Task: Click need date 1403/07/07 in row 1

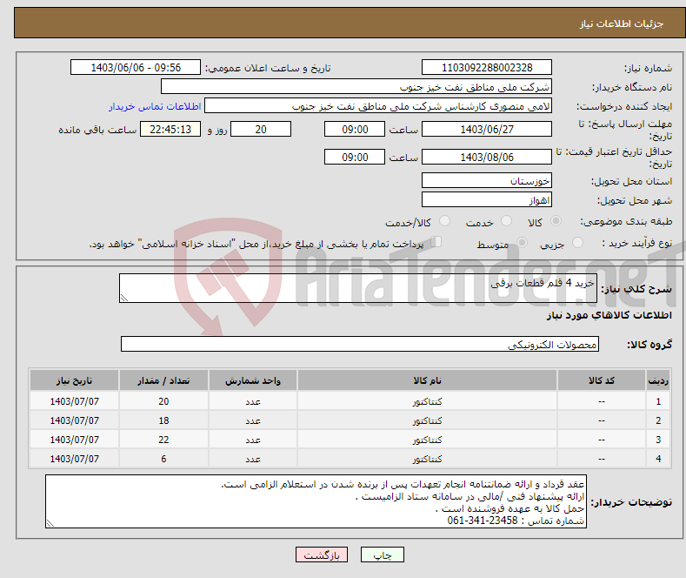Action: (75, 401)
